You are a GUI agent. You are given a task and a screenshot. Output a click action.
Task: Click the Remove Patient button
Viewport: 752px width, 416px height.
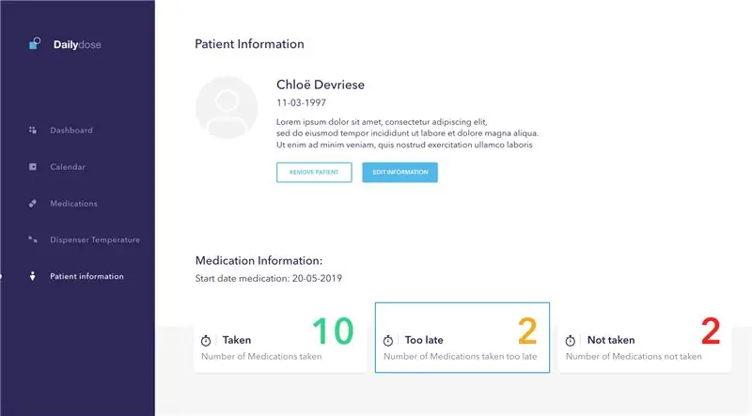pos(314,172)
